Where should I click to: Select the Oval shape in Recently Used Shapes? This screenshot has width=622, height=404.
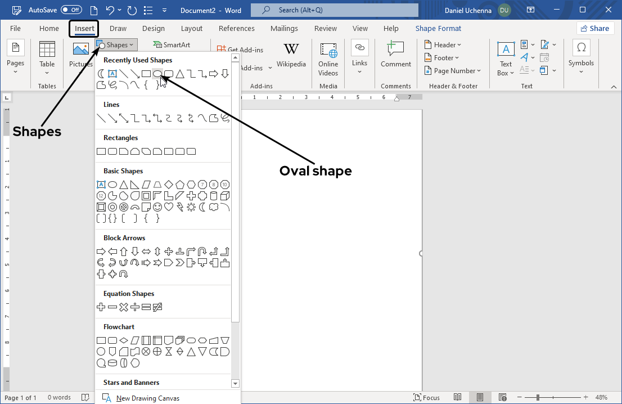tap(157, 74)
